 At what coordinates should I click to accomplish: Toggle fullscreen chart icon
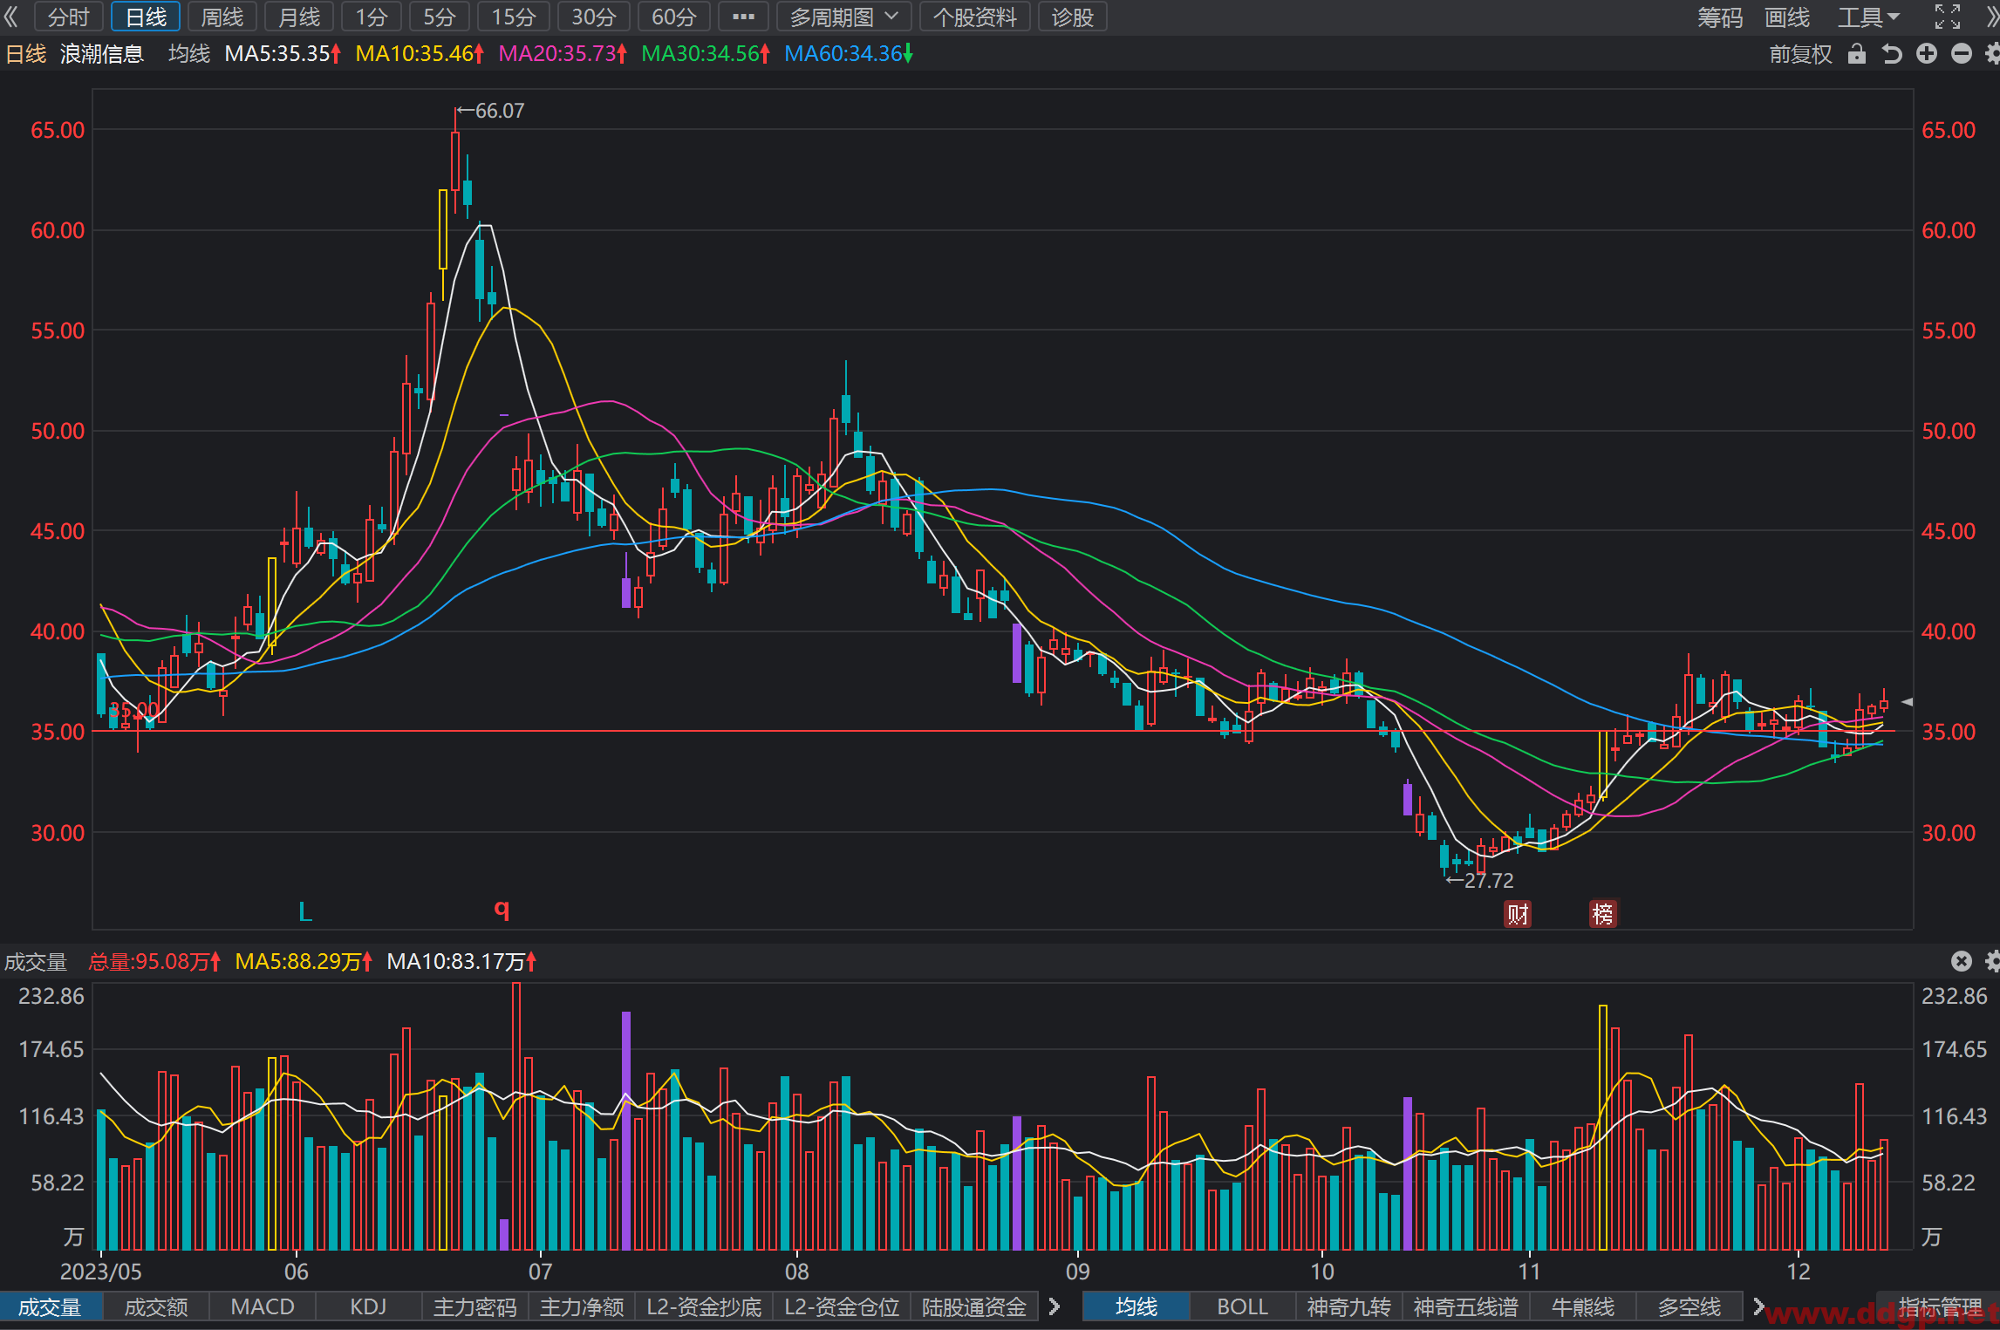pyautogui.click(x=1947, y=17)
